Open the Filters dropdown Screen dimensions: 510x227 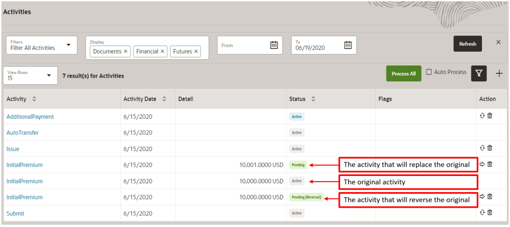42,45
